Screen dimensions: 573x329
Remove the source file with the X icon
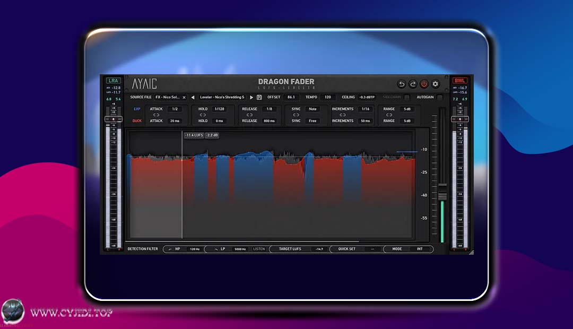click(184, 97)
